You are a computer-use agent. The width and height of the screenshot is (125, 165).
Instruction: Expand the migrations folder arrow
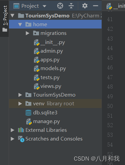click(x=27, y=33)
